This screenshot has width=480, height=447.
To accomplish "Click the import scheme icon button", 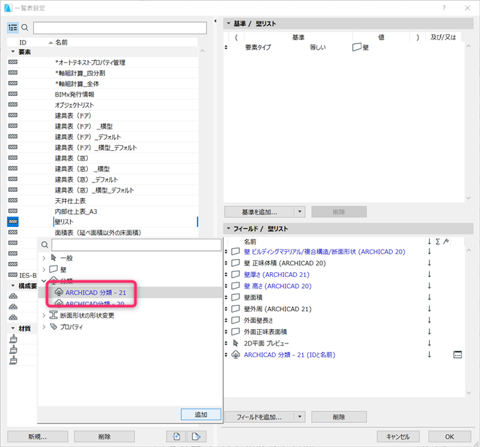I will coord(176,436).
